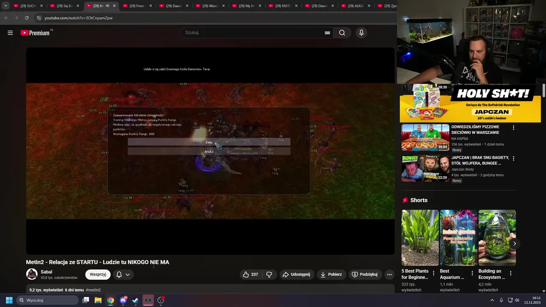Open Windows Start menu
Viewport: 546px width, 307px height.
click(x=9, y=300)
